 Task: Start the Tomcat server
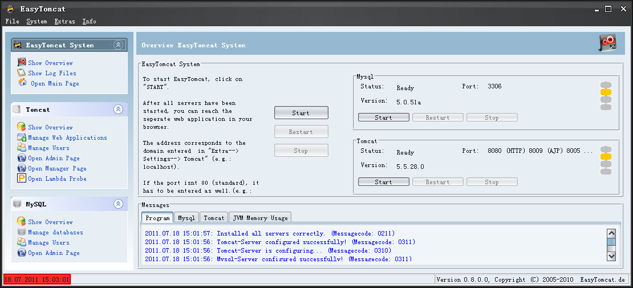[x=383, y=182]
